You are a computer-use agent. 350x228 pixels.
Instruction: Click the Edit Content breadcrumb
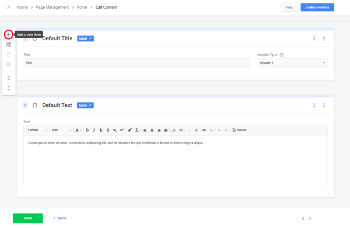[x=106, y=7]
